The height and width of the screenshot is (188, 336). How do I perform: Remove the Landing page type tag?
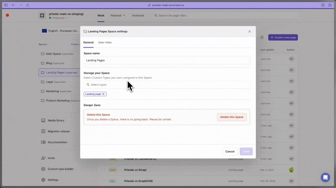tap(103, 94)
